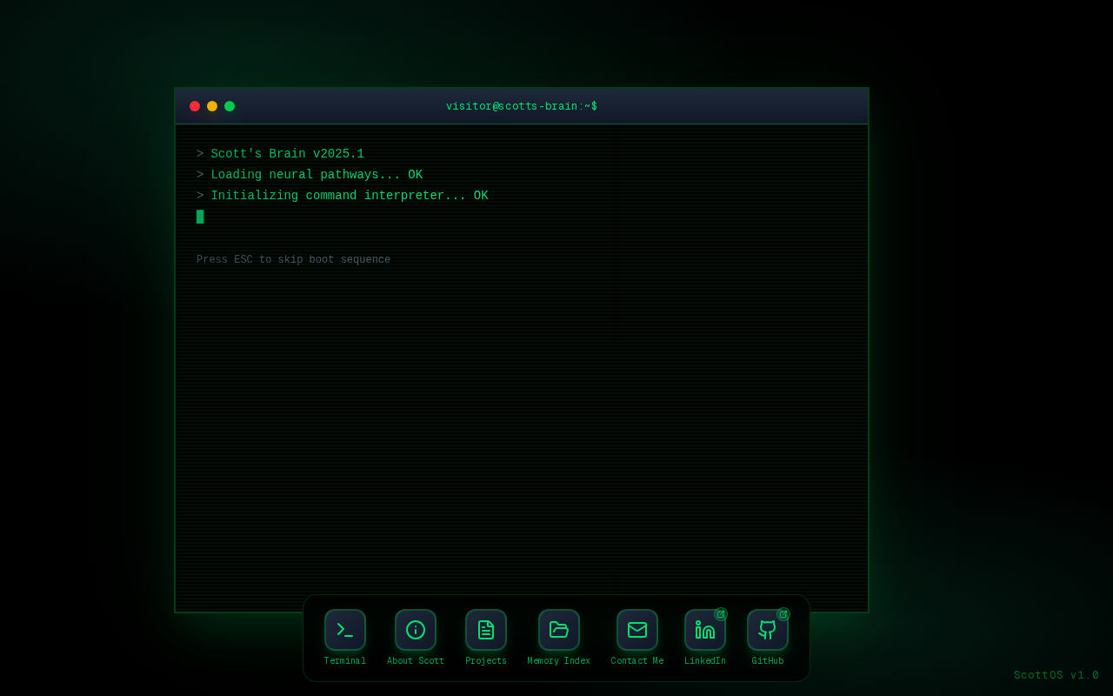The image size is (1113, 696).
Task: Close the terminal with red button
Action: coord(195,106)
